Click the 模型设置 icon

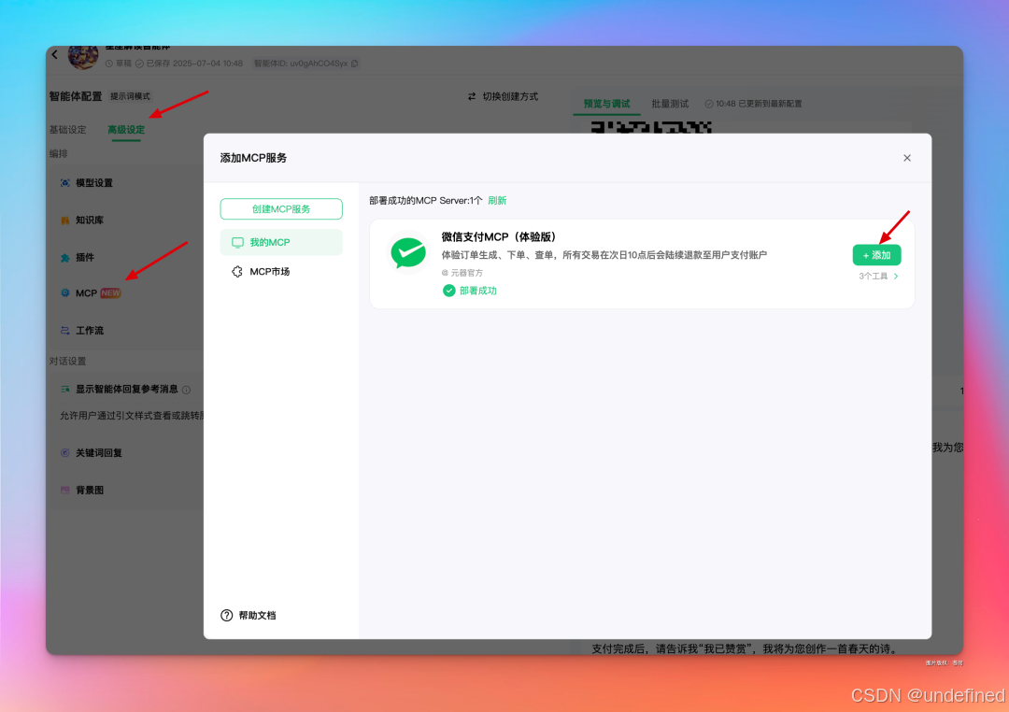point(65,183)
